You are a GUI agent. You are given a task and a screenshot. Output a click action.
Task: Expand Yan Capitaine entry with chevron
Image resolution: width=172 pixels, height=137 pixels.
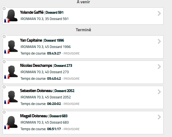[x=159, y=41]
